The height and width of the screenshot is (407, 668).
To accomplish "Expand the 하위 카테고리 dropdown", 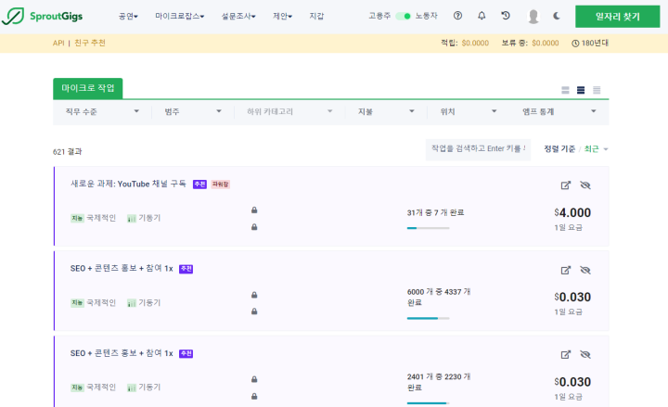I will click(x=289, y=111).
